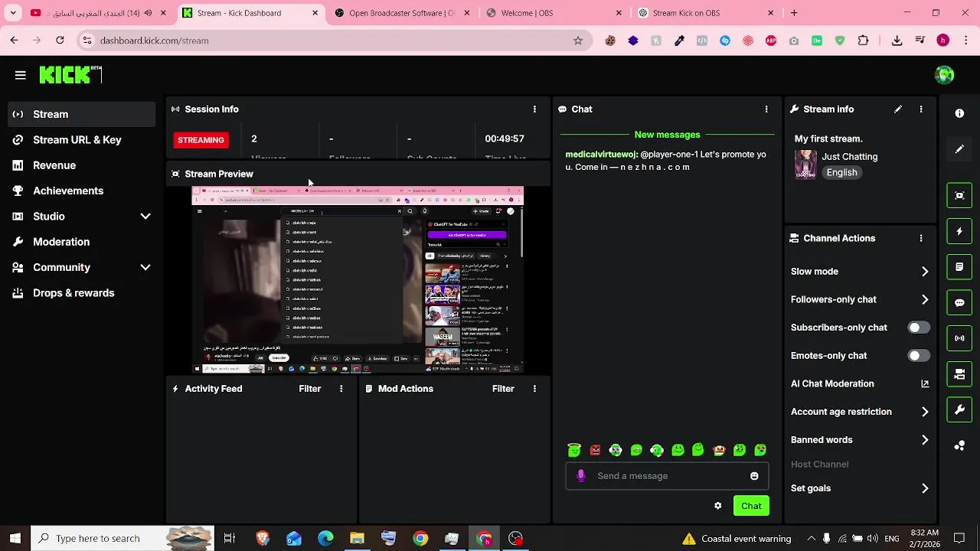
Task: Click the STREAMING status badge
Action: click(x=201, y=140)
